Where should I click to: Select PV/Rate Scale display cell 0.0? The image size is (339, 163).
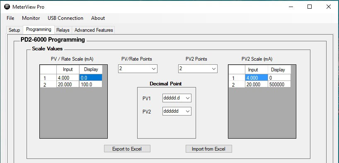(x=91, y=78)
